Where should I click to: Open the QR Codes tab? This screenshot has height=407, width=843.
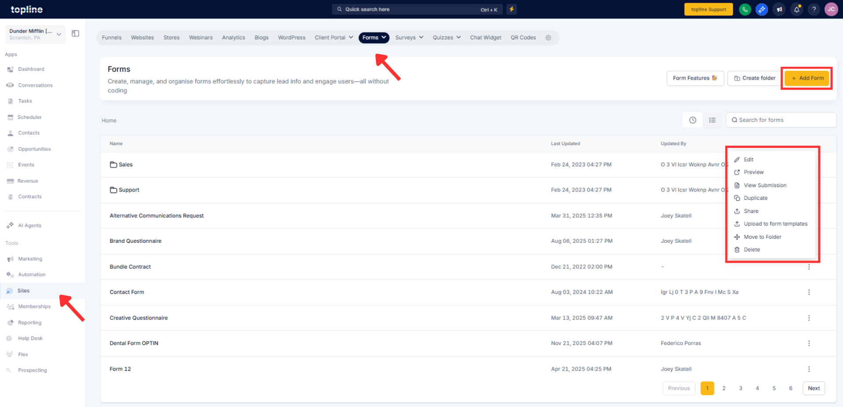pyautogui.click(x=523, y=38)
